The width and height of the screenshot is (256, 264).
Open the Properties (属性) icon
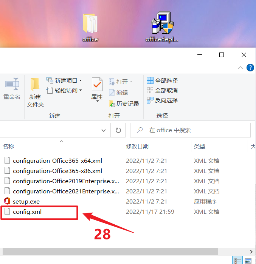coord(97,89)
